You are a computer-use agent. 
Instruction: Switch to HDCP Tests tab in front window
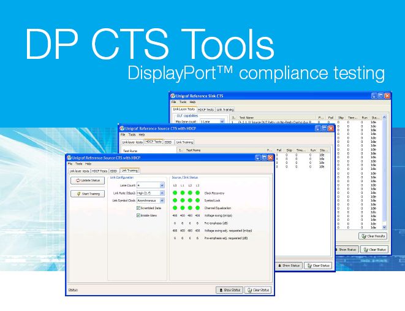tap(99, 171)
